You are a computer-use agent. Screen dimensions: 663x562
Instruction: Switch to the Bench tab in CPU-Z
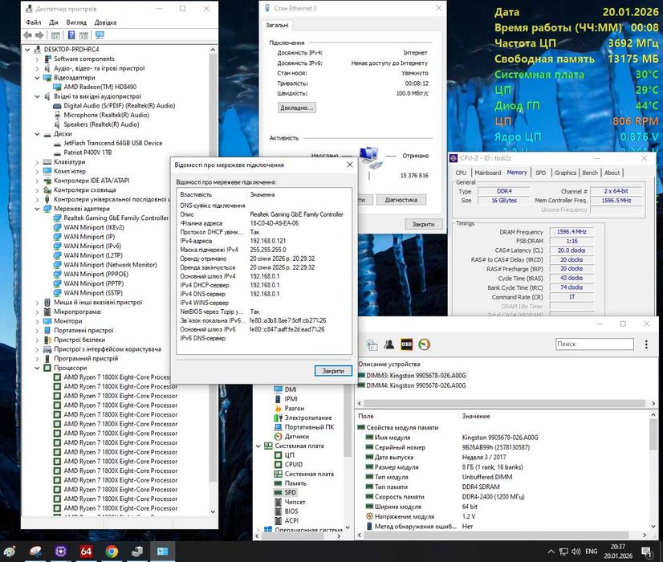coord(590,173)
